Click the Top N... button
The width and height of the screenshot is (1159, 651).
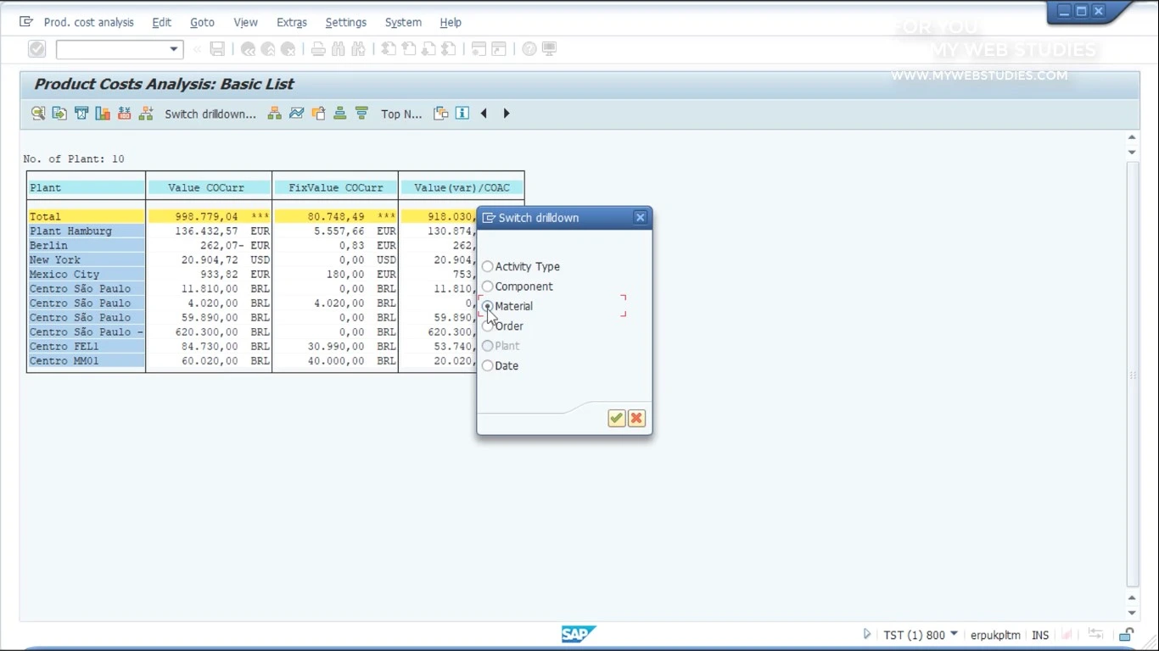(x=401, y=114)
